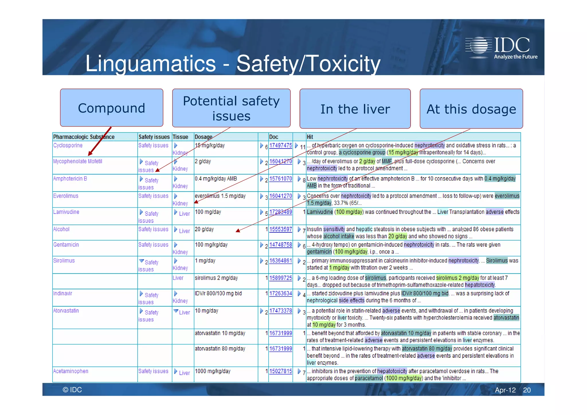Open document 15553597

[x=281, y=229]
